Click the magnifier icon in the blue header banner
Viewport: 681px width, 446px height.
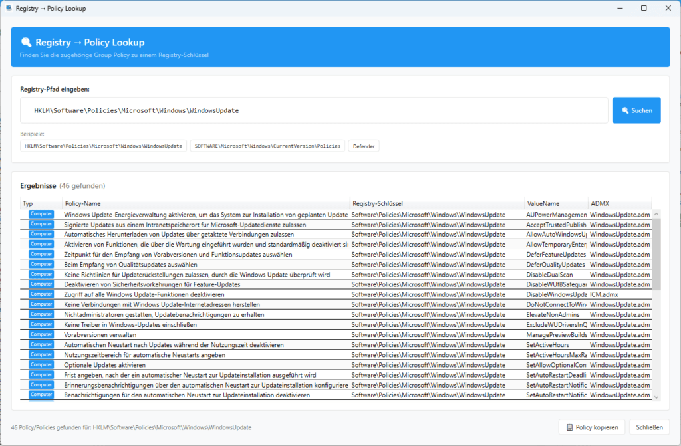click(x=25, y=41)
